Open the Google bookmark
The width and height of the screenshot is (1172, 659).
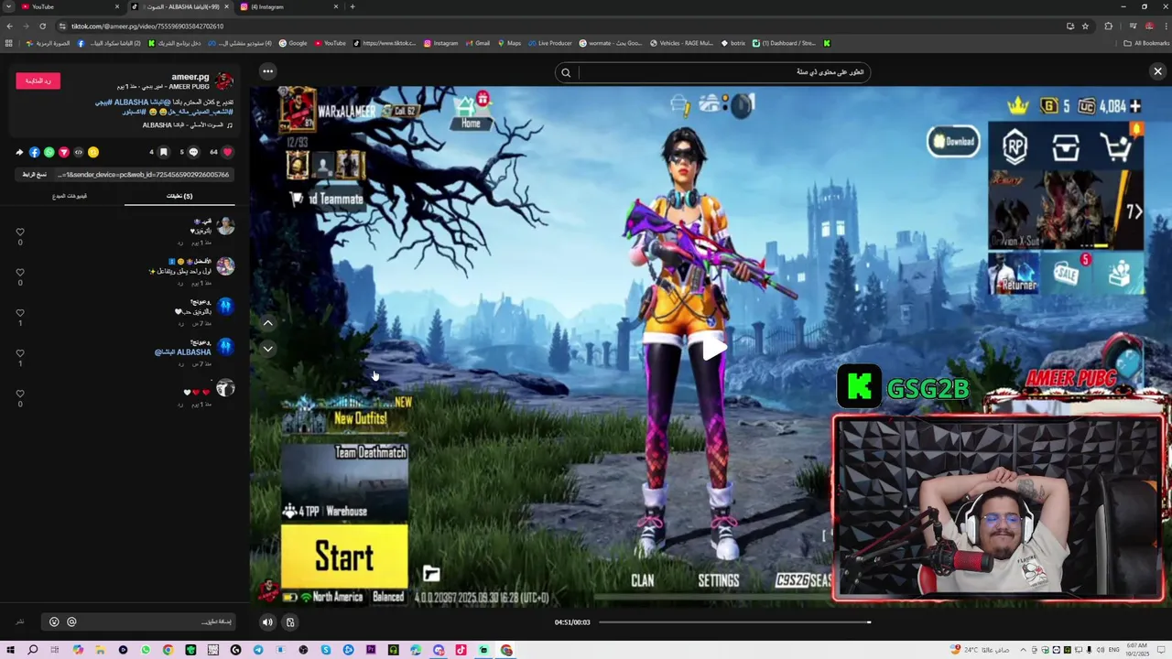[x=293, y=43]
